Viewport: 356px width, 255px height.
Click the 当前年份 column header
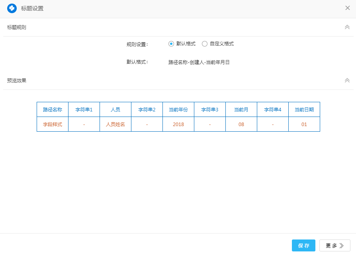(x=178, y=109)
